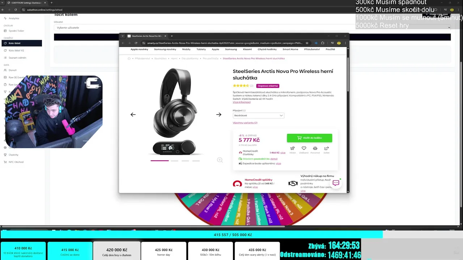The image size is (463, 260).
Task: Zoom the product image with the magnifier icon
Action: tap(220, 160)
